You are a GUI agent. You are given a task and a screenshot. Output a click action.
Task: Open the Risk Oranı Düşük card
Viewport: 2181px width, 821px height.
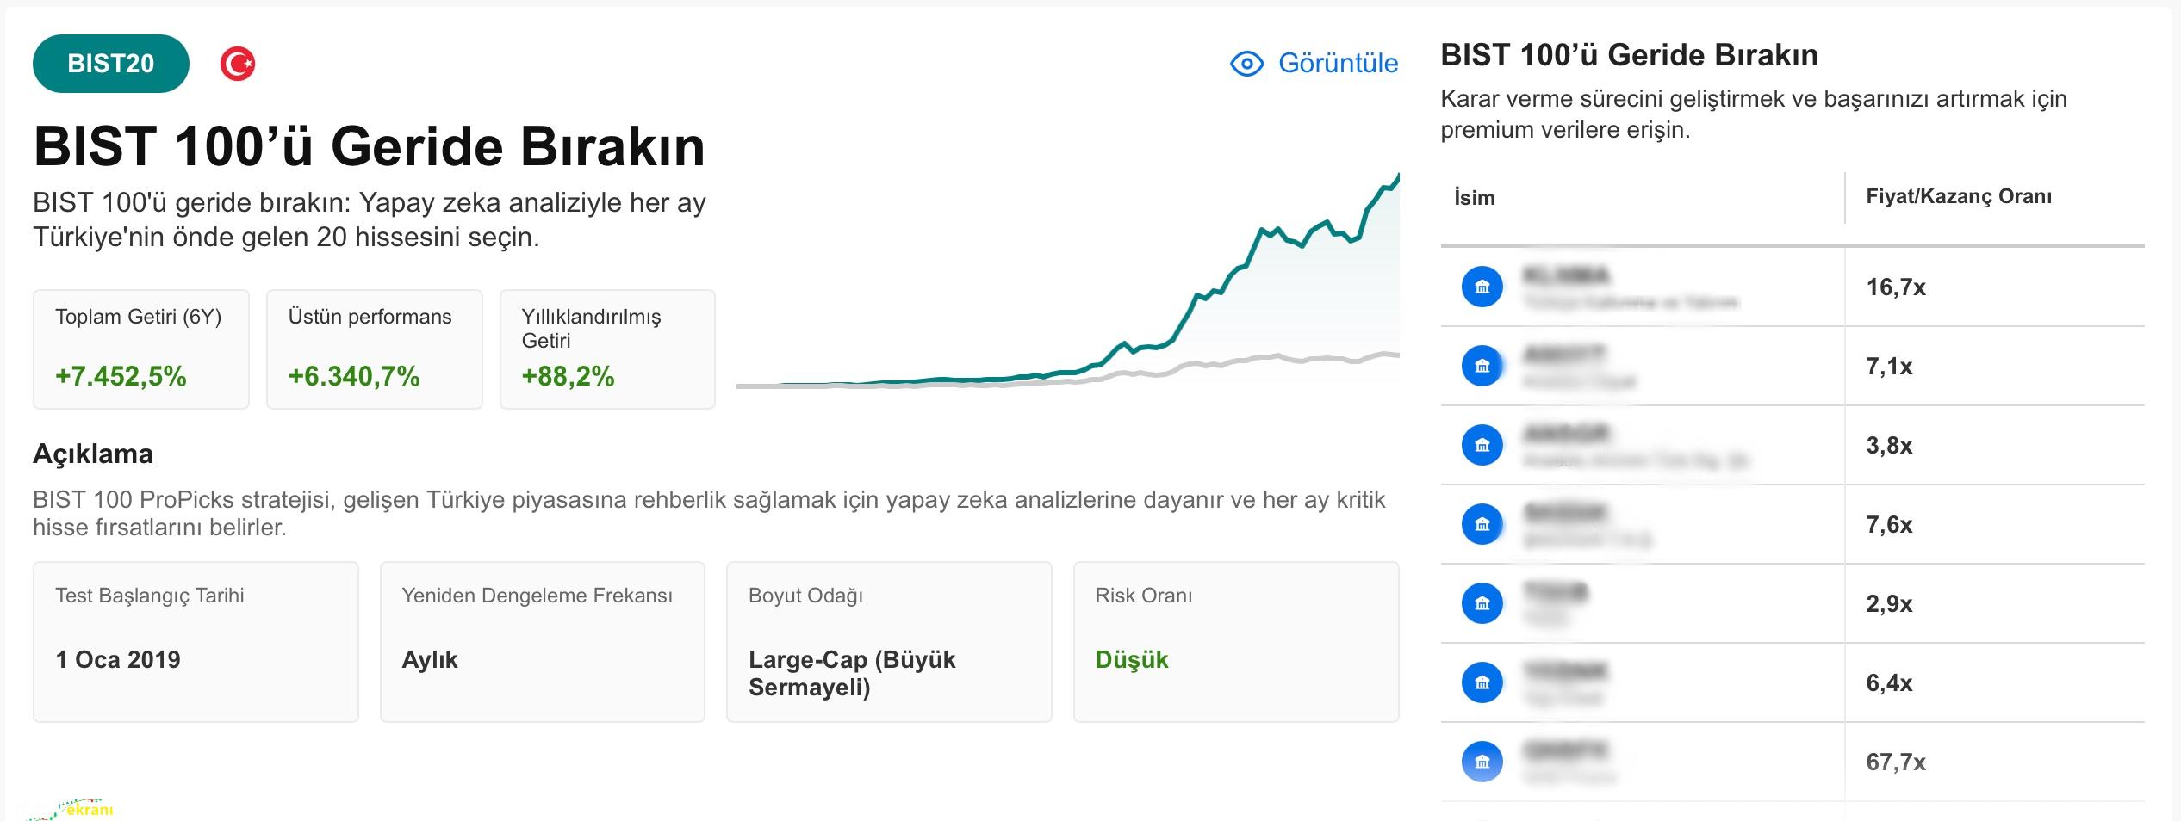[1235, 642]
